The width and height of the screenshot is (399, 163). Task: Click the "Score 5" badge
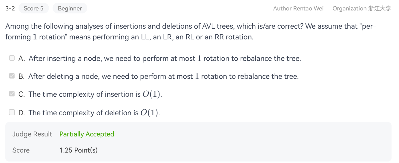point(33,8)
